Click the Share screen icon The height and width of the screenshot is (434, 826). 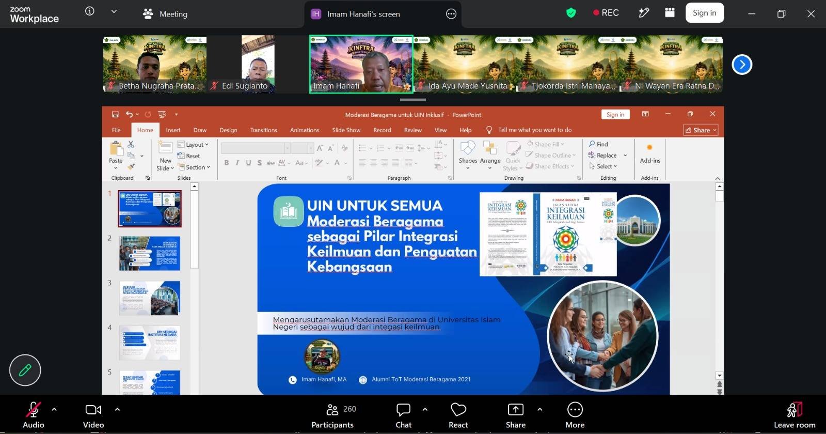click(x=516, y=410)
